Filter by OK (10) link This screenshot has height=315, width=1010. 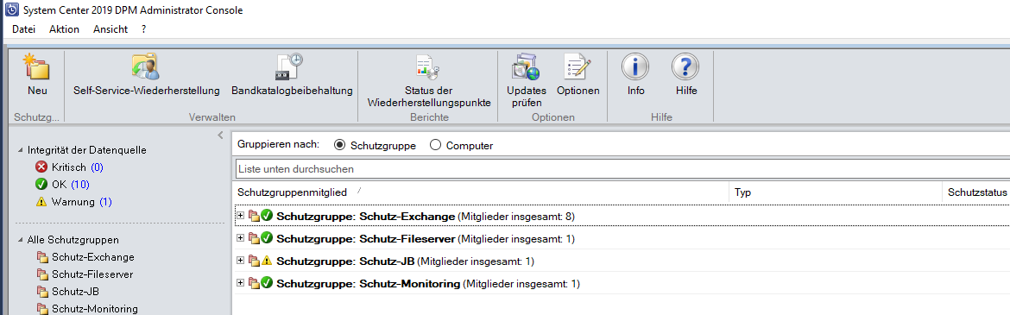click(80, 184)
